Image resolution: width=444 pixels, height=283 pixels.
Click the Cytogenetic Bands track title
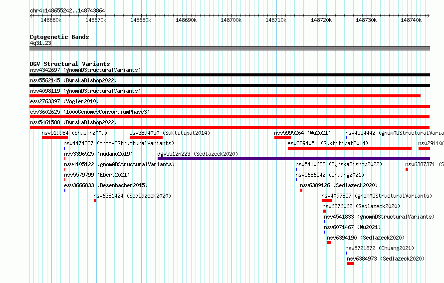click(x=59, y=37)
